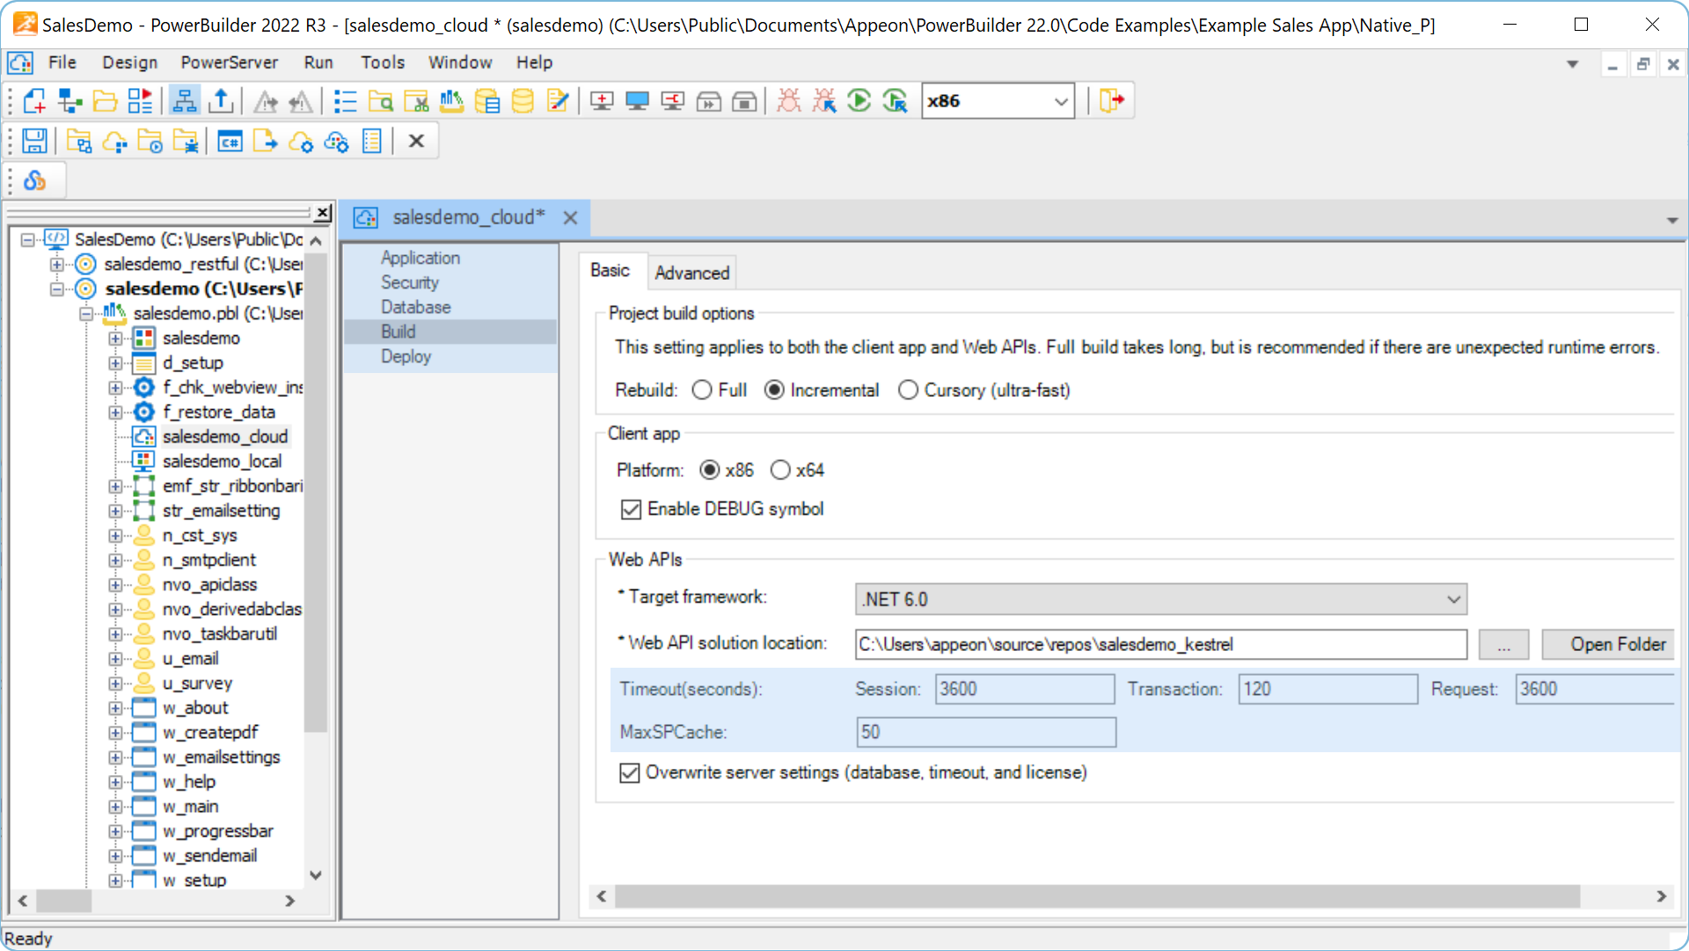Open the Database painter cylinder icon
This screenshot has width=1689, height=951.
(523, 101)
